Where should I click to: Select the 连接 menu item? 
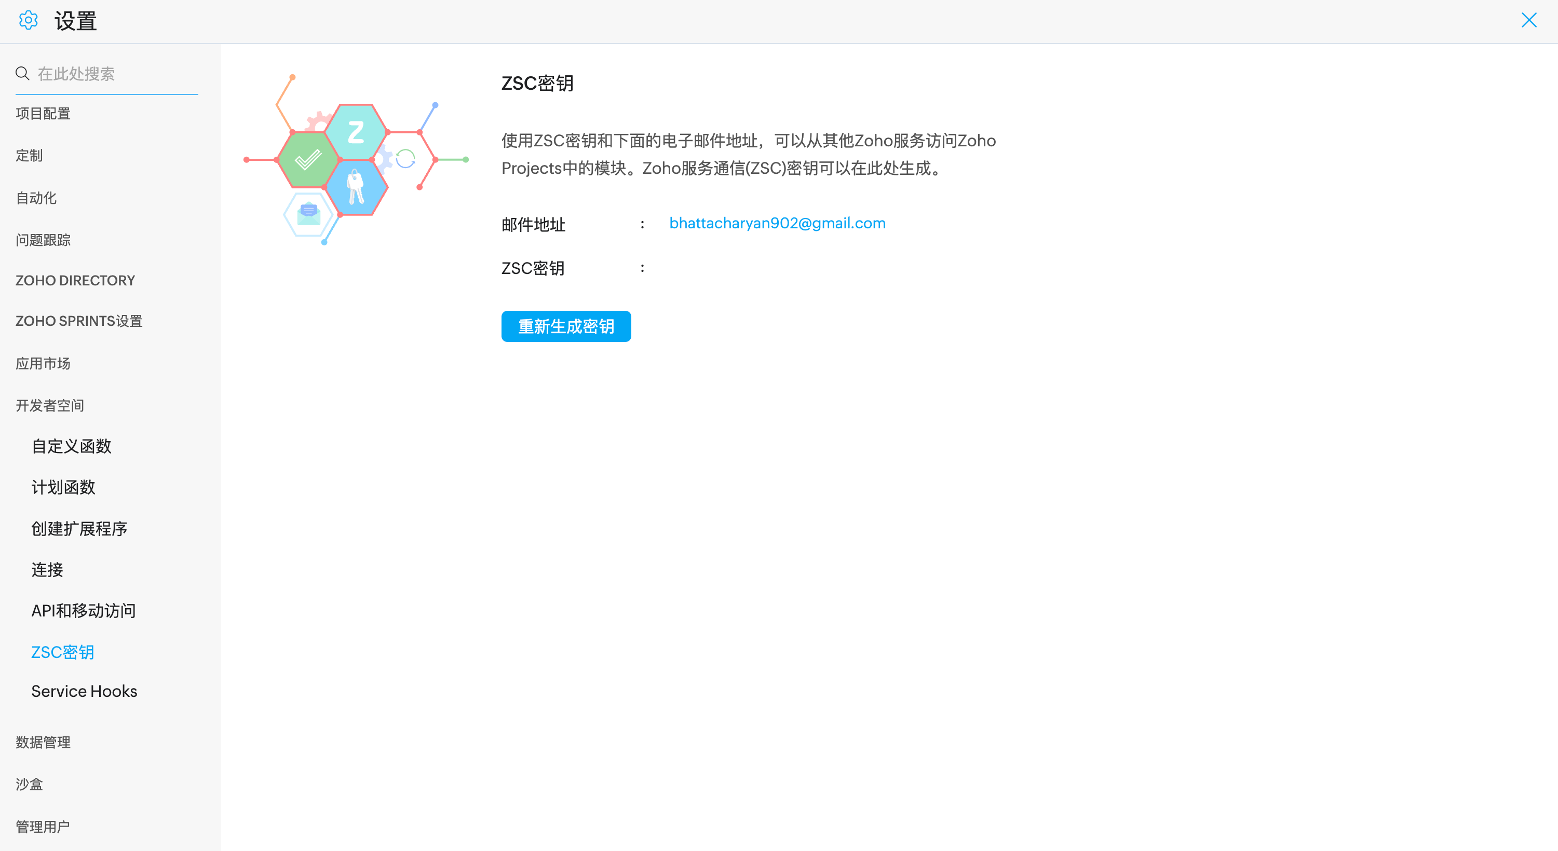(47, 570)
